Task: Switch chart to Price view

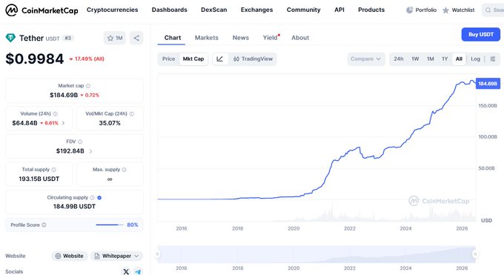Action: tap(168, 59)
